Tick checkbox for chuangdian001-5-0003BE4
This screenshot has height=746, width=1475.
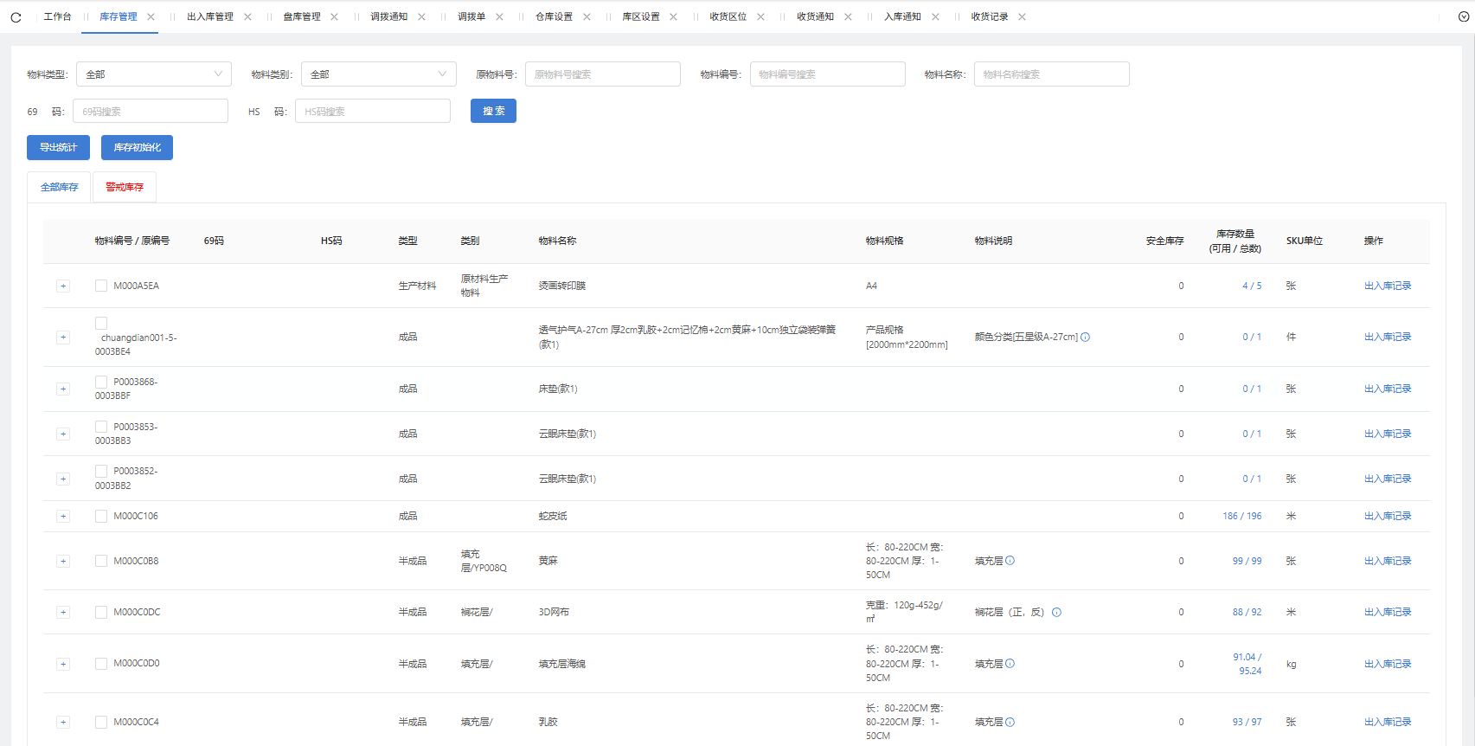point(101,323)
